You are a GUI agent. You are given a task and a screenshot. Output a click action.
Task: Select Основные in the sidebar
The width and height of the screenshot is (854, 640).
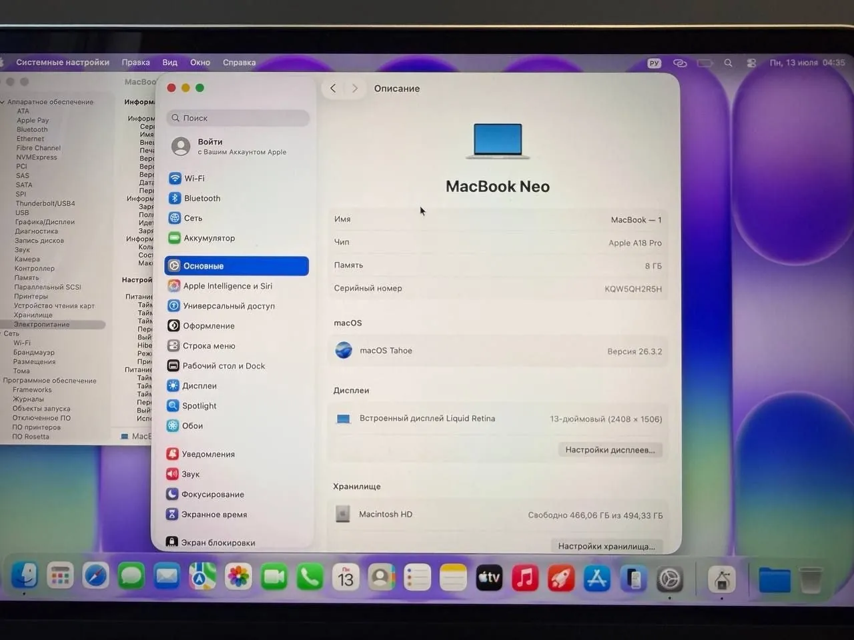pyautogui.click(x=237, y=265)
